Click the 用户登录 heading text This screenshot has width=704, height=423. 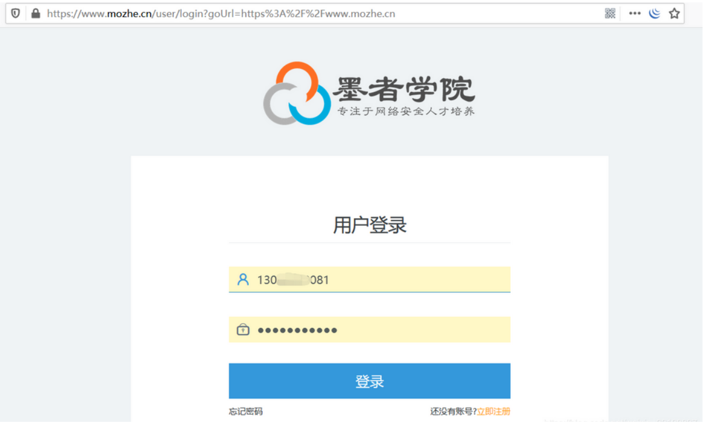[369, 225]
